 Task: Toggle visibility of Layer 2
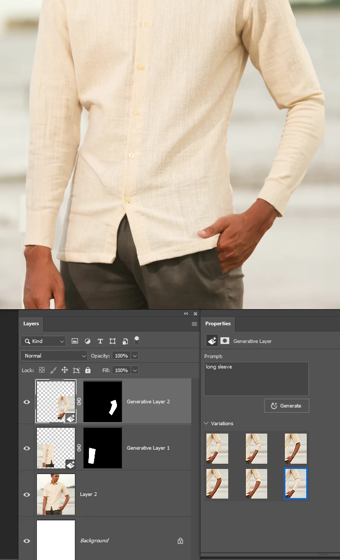[x=27, y=494]
